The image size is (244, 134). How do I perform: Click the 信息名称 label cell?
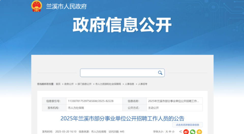point(134,101)
